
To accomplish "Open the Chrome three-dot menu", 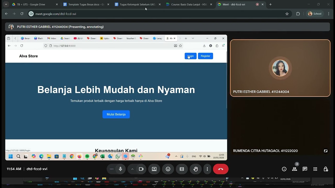I will coord(329,14).
